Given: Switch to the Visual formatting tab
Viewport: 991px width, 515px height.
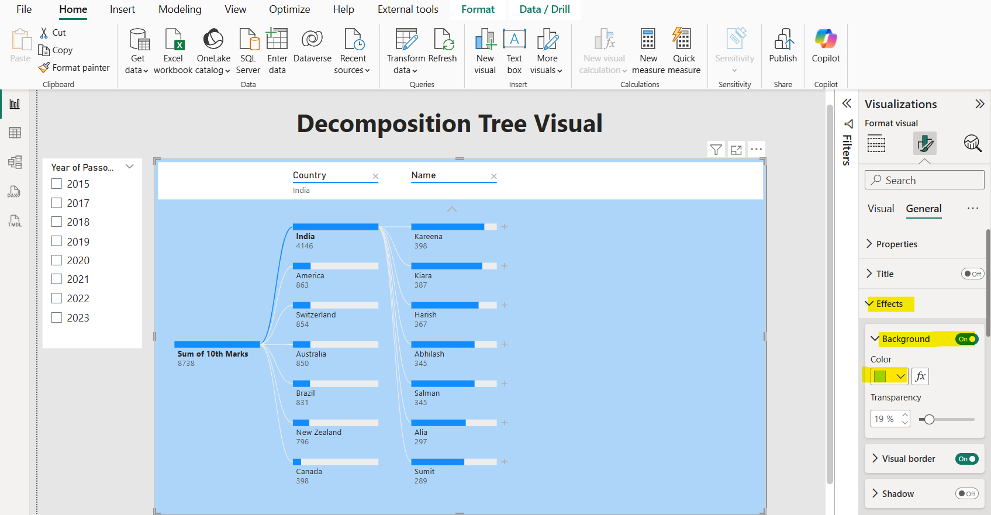Looking at the screenshot, I should [x=880, y=209].
